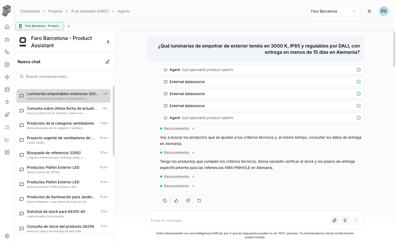Expand the last Razonamiento section
The width and height of the screenshot is (395, 245).
(x=177, y=186)
